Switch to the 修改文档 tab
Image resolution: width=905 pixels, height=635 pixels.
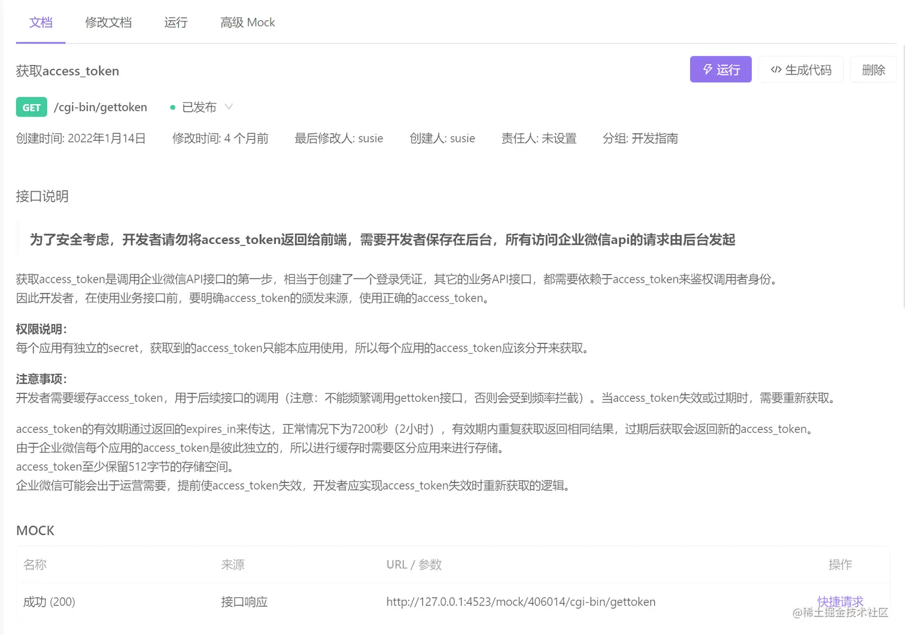108,22
